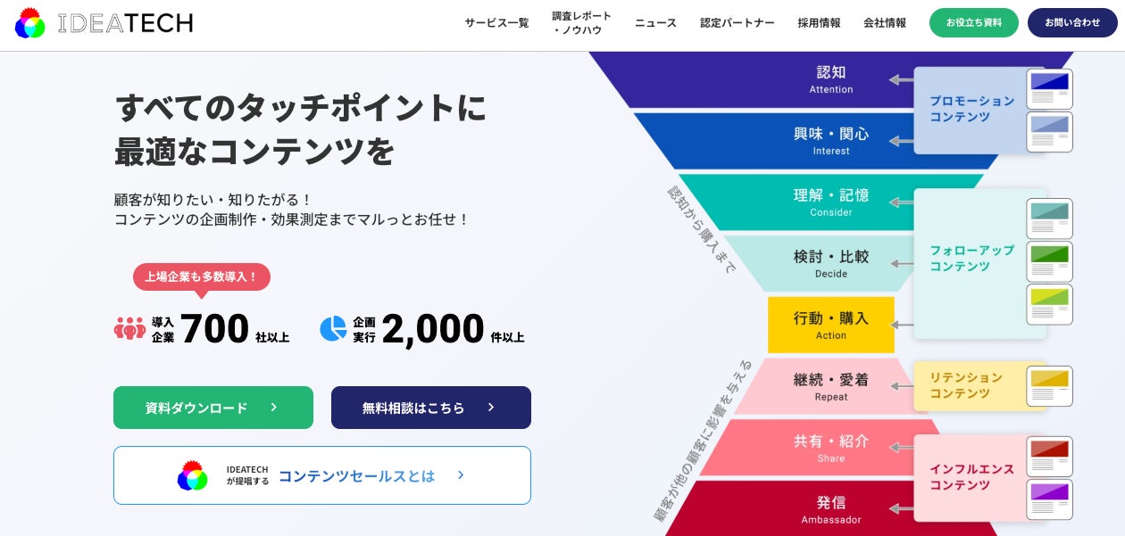Click the red influence content document icon
Image resolution: width=1125 pixels, height=536 pixels.
click(1049, 456)
